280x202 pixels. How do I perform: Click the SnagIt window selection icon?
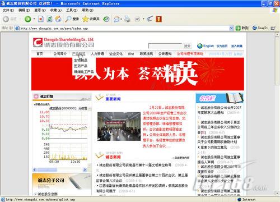coord(273,28)
